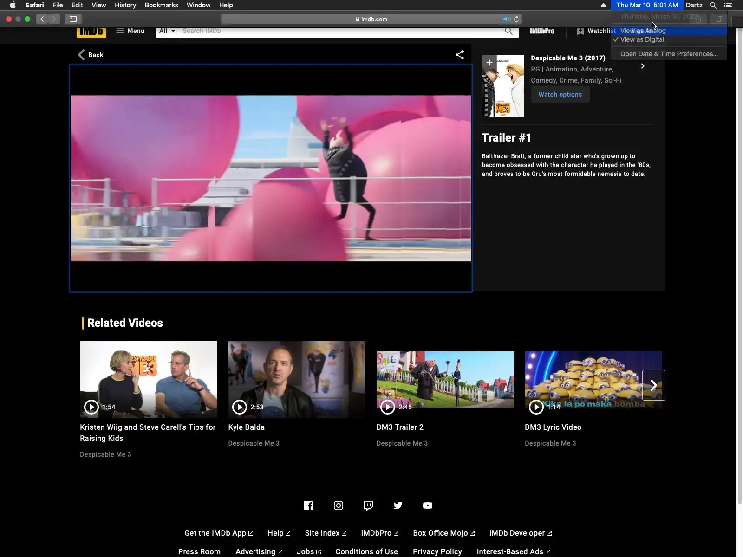Open Kristen Wiig and Steve Carell's Tips title

(x=148, y=433)
